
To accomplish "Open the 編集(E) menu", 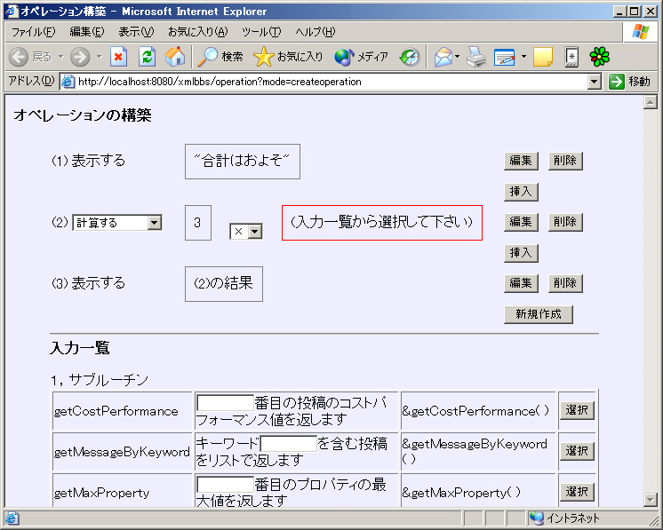I will pos(87,32).
